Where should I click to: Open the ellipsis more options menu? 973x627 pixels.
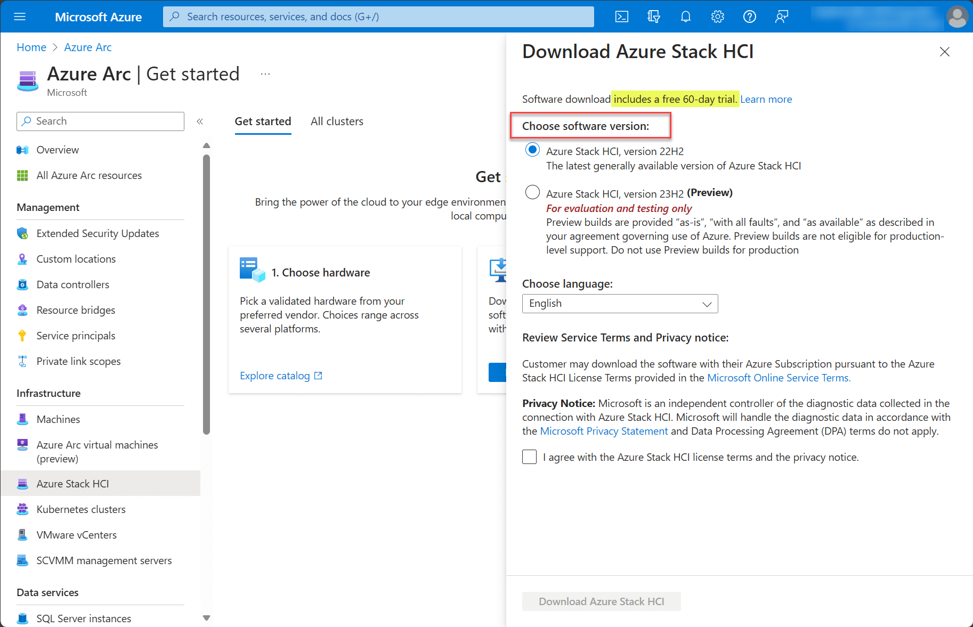265,75
